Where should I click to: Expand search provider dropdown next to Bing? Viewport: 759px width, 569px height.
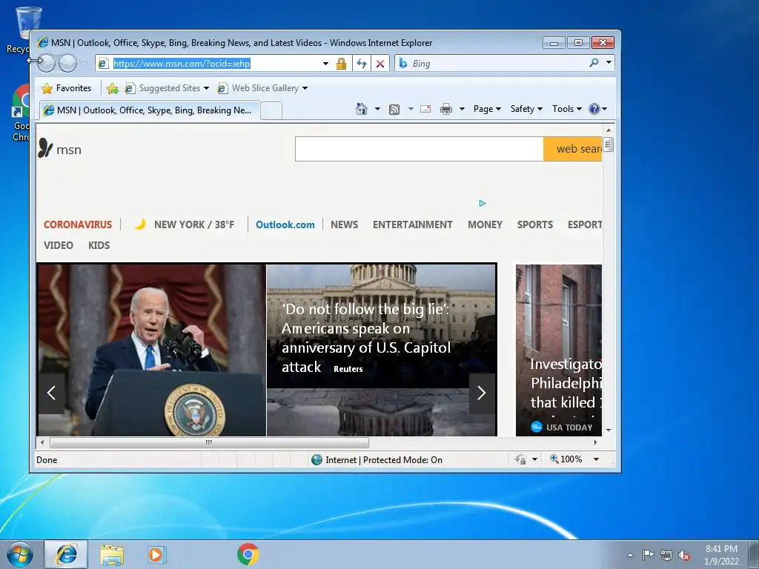pos(609,62)
